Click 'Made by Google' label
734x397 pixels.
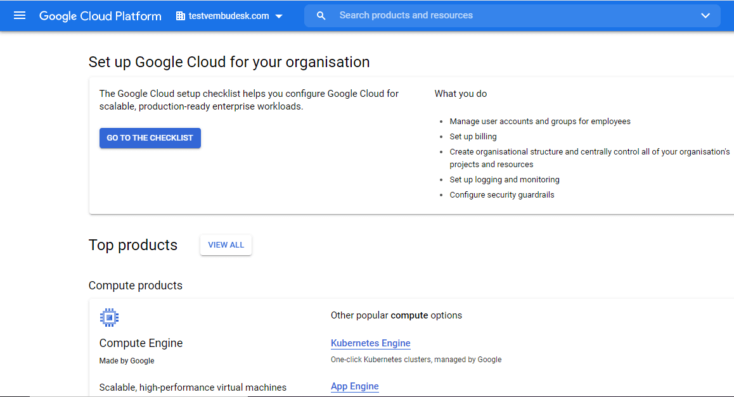(126, 361)
